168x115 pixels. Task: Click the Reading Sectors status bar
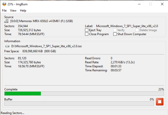click(x=13, y=113)
